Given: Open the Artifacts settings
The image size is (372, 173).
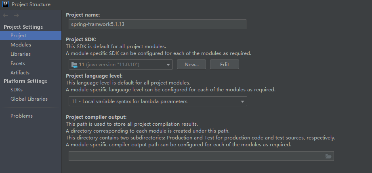Looking at the screenshot, I should click(x=20, y=73).
